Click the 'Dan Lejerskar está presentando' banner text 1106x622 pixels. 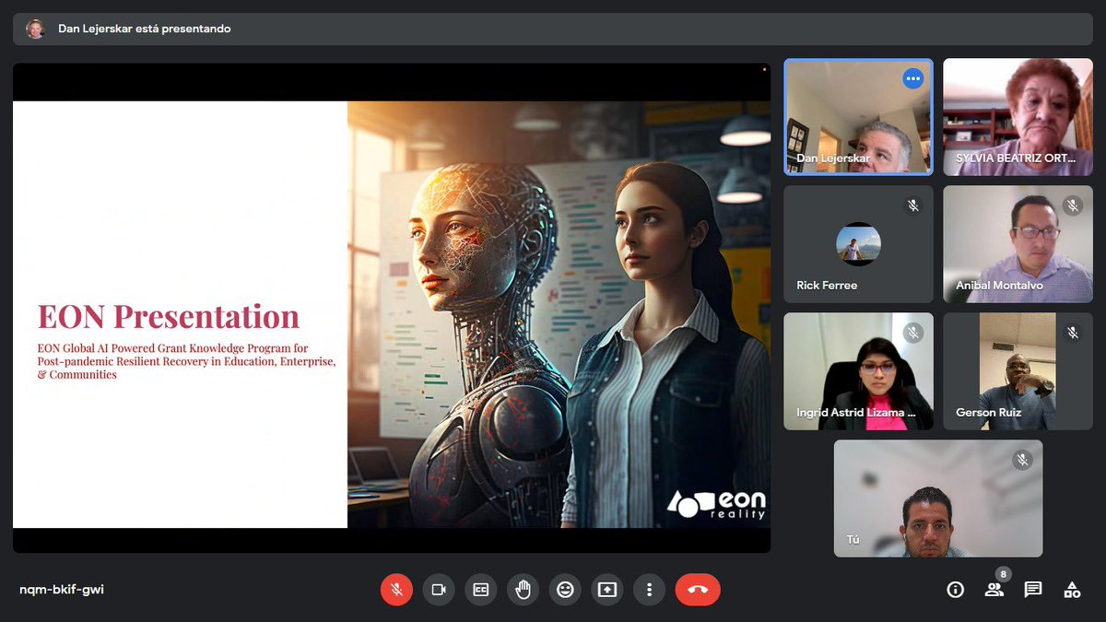[144, 29]
